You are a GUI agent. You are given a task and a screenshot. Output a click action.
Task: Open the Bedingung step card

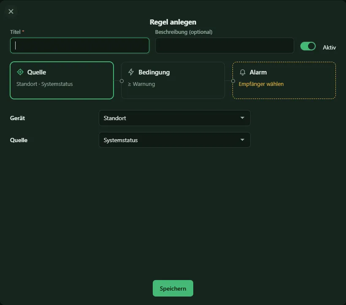coord(173,80)
